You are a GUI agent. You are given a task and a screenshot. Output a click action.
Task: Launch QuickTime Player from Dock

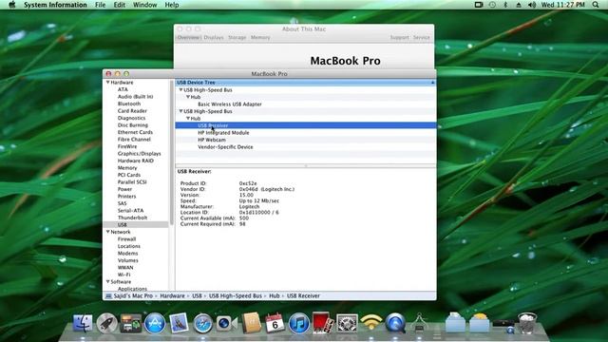[395, 323]
